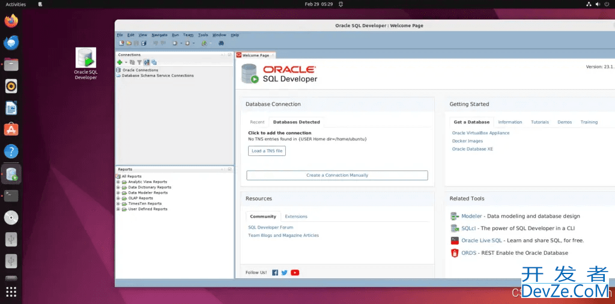Select Database Schema Service Connections node
This screenshot has width=615, height=304.
pos(158,76)
